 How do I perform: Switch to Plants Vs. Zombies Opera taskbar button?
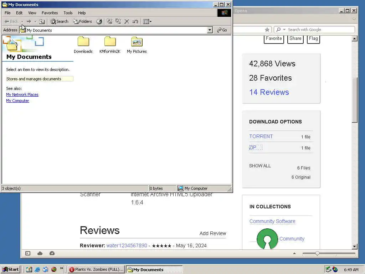pos(97,269)
